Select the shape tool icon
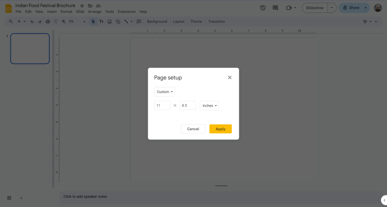387x207 pixels. tap(118, 21)
